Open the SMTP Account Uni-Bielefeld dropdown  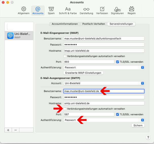(104, 83)
